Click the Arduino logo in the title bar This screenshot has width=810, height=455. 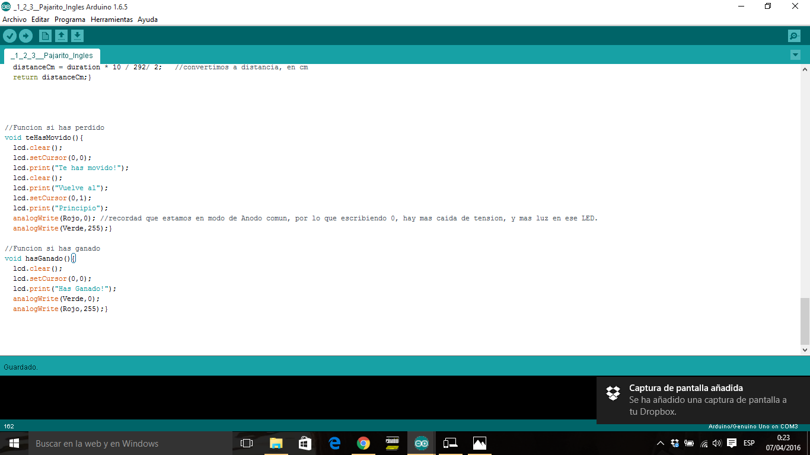[x=7, y=7]
